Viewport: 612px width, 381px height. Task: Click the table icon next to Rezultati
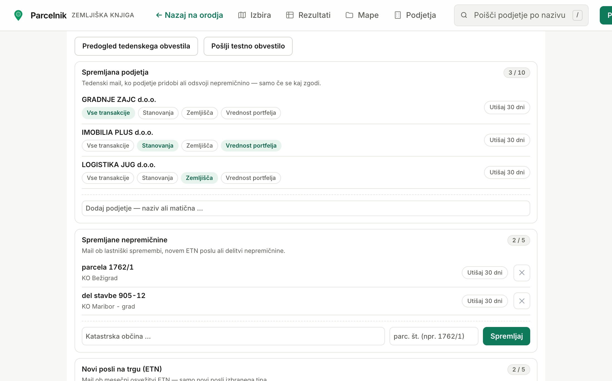pos(290,15)
